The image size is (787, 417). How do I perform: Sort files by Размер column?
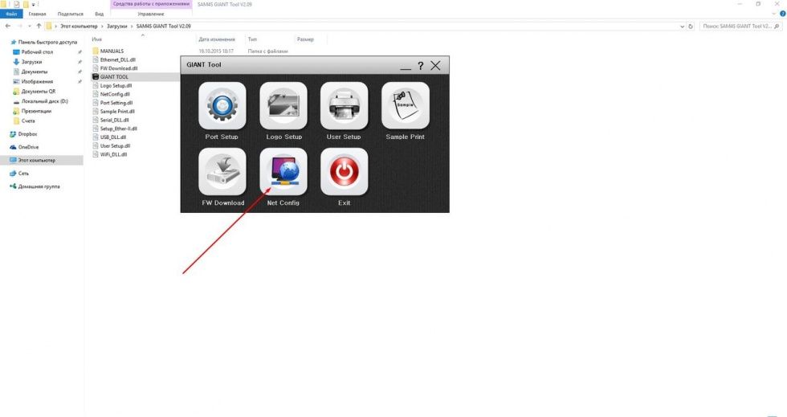(305, 39)
